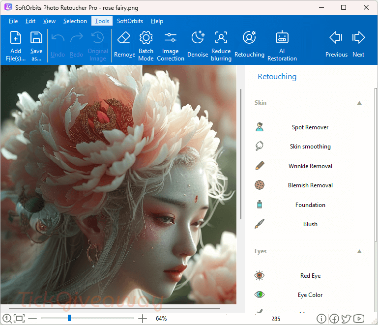This screenshot has width=378, height=325.
Task: Open the View menu
Action: [50, 21]
